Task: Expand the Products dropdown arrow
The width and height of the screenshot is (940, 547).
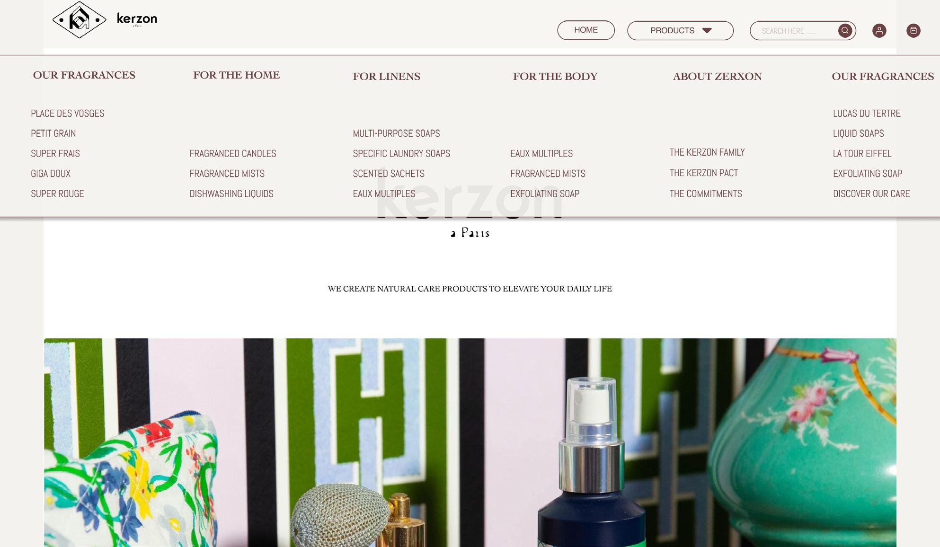Action: [x=707, y=31]
